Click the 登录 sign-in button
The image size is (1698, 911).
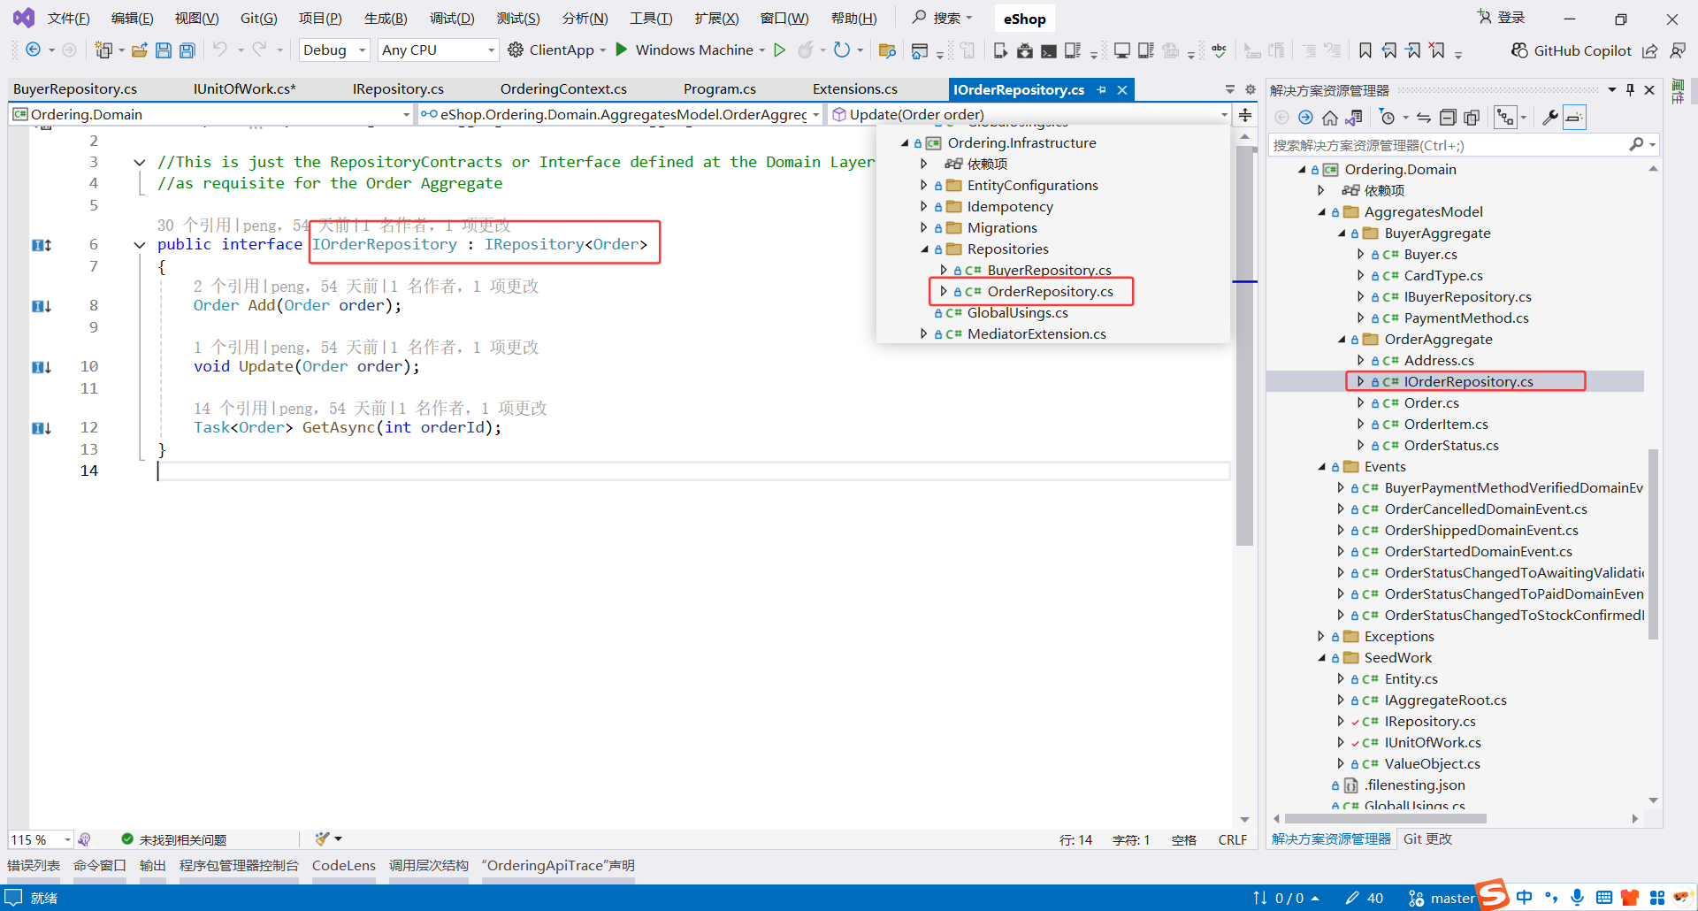tap(1502, 18)
